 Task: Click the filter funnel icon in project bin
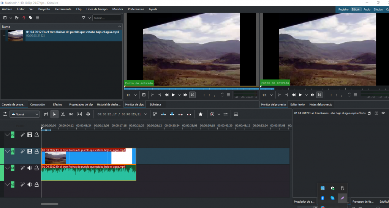[x=84, y=18]
